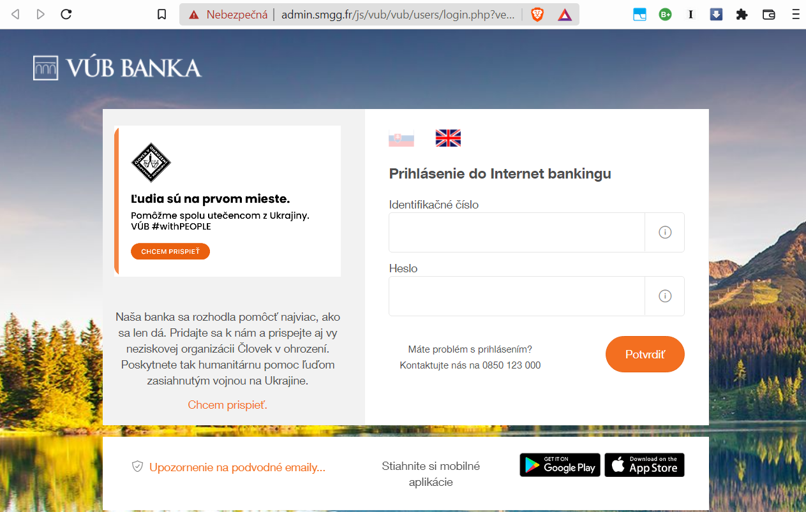Image resolution: width=806 pixels, height=512 pixels.
Task: Open the extensions puzzle piece icon
Action: point(742,14)
